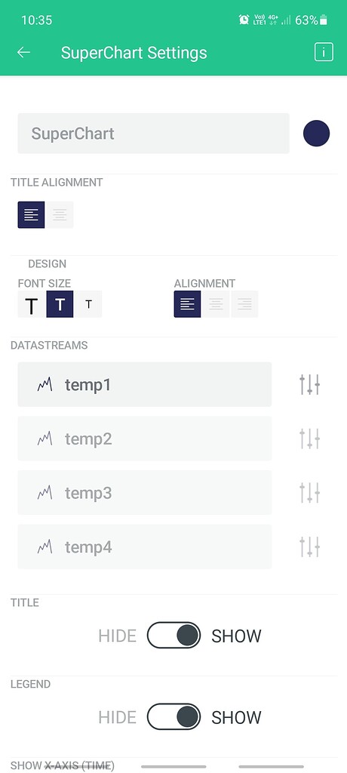Viewport: 347px width, 773px height.
Task: Select the temp1 datastream row
Action: point(144,384)
